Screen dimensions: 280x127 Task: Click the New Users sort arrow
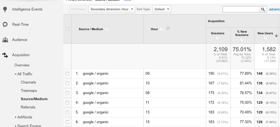(276, 35)
